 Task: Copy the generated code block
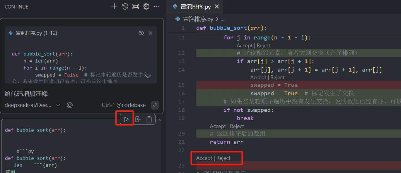[149, 119]
